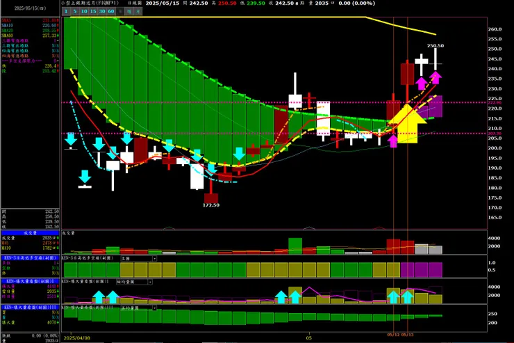This screenshot has width=514, height=343.
Task: Click the chart title 小型上銀期近月(FIQMF*1)
Action: point(90,3)
